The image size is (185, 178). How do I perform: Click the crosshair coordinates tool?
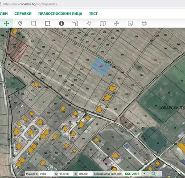(116, 23)
